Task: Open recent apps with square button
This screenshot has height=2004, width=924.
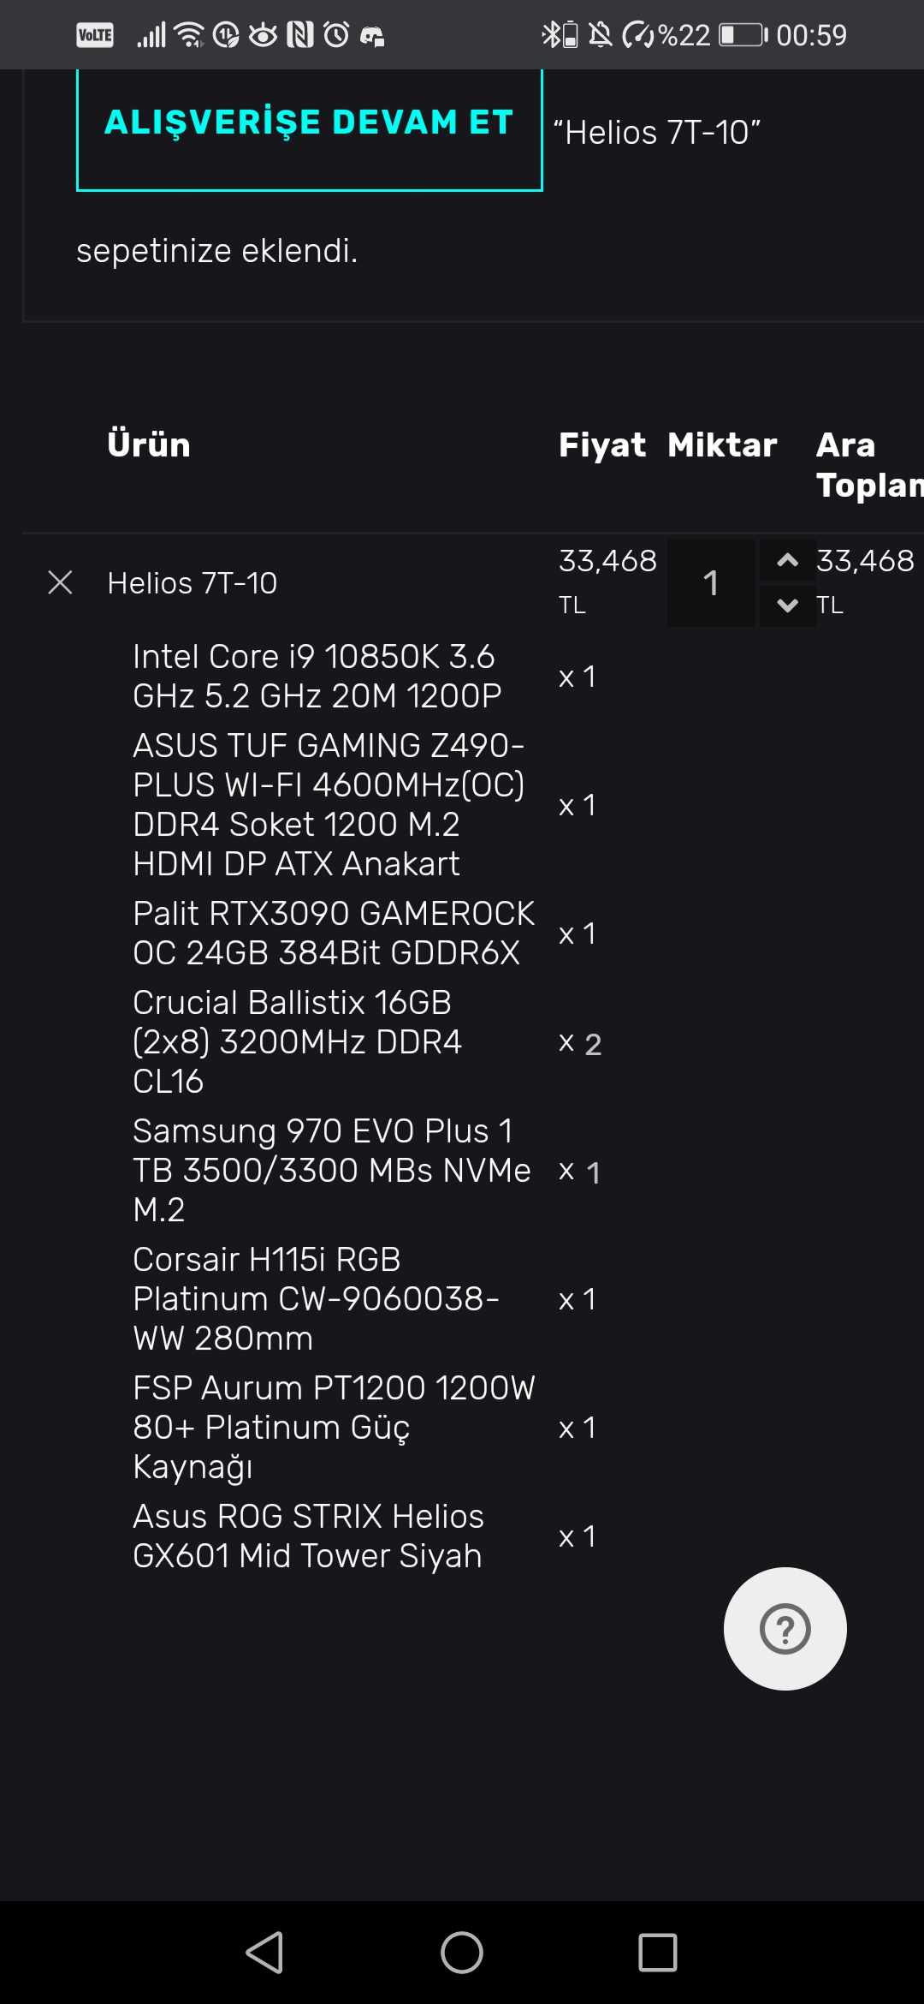Action: coord(657,1953)
